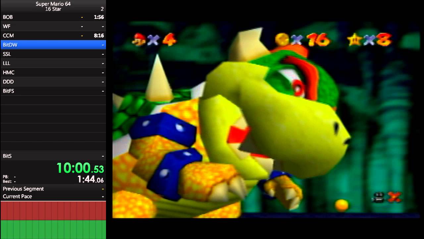The width and height of the screenshot is (424, 239).
Task: Click the Mario head lives icon
Action: click(x=139, y=40)
